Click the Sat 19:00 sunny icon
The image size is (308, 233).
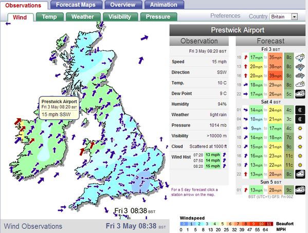(x=300, y=165)
